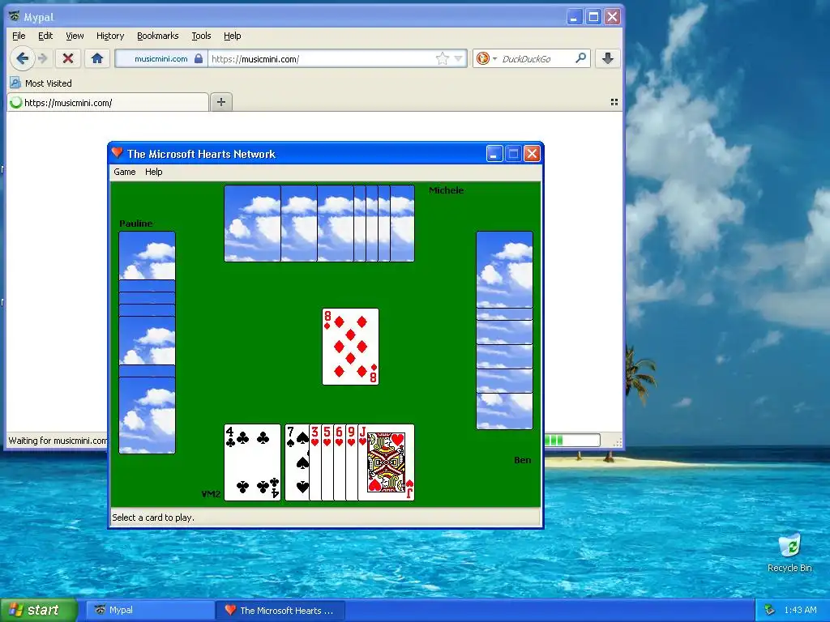
Task: Click player name Ben
Action: click(x=523, y=460)
